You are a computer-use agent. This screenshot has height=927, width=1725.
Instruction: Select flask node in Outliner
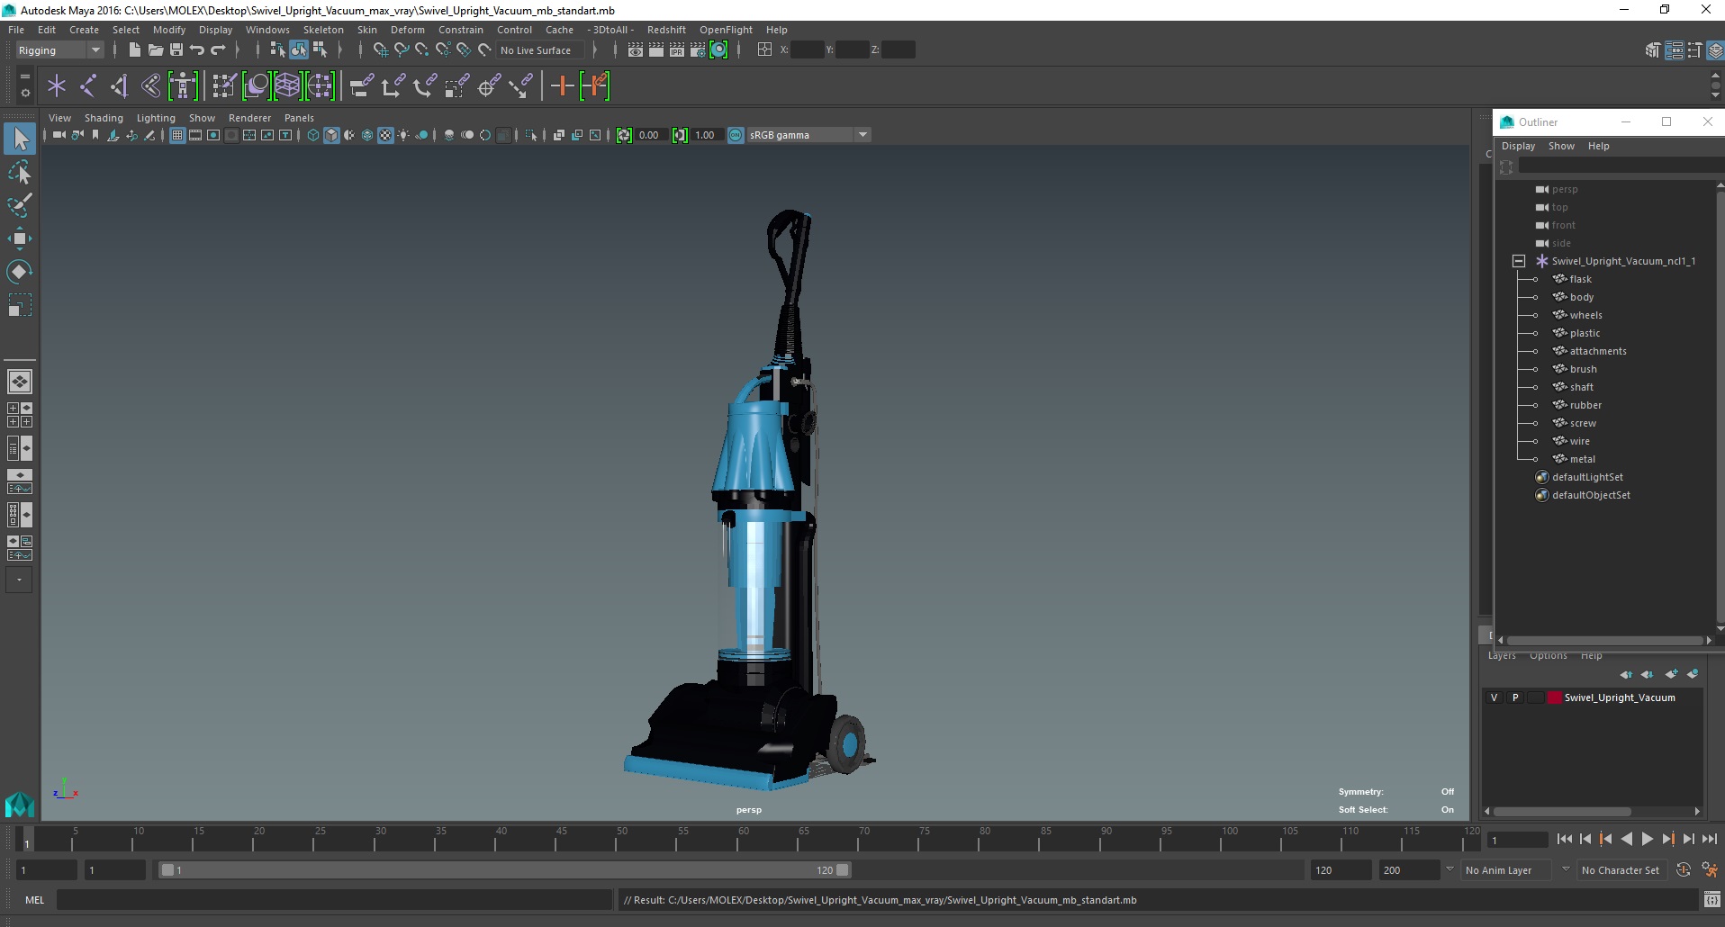(x=1580, y=279)
